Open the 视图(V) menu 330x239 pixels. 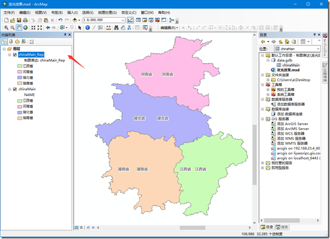[41, 13]
